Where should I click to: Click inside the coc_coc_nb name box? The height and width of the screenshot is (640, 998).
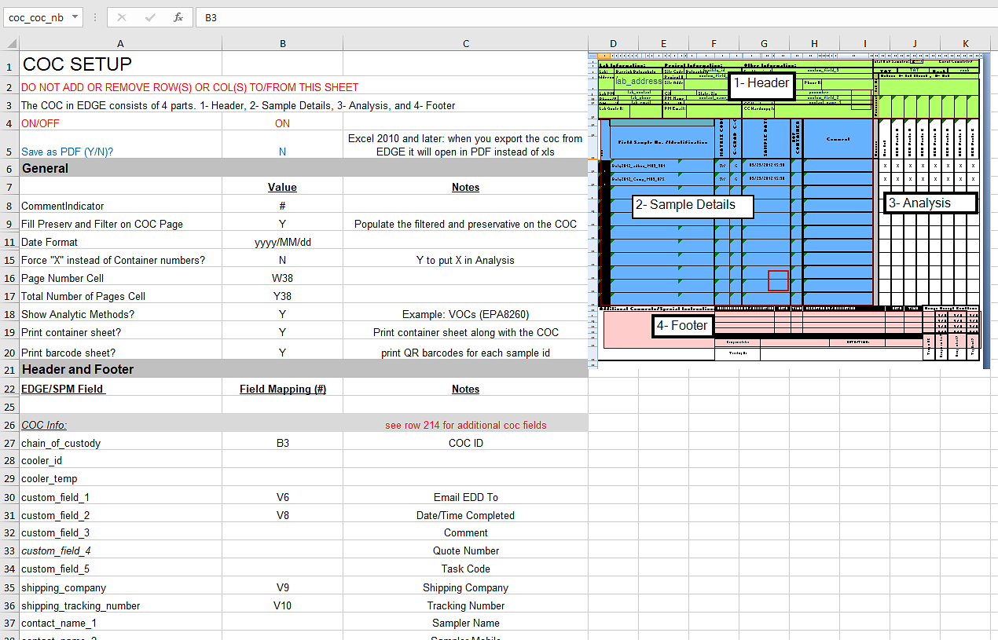(x=35, y=17)
